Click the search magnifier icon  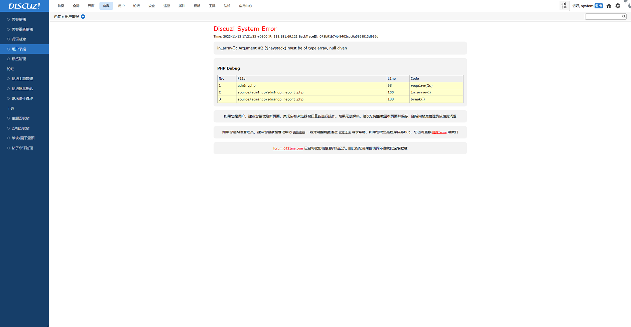click(624, 16)
